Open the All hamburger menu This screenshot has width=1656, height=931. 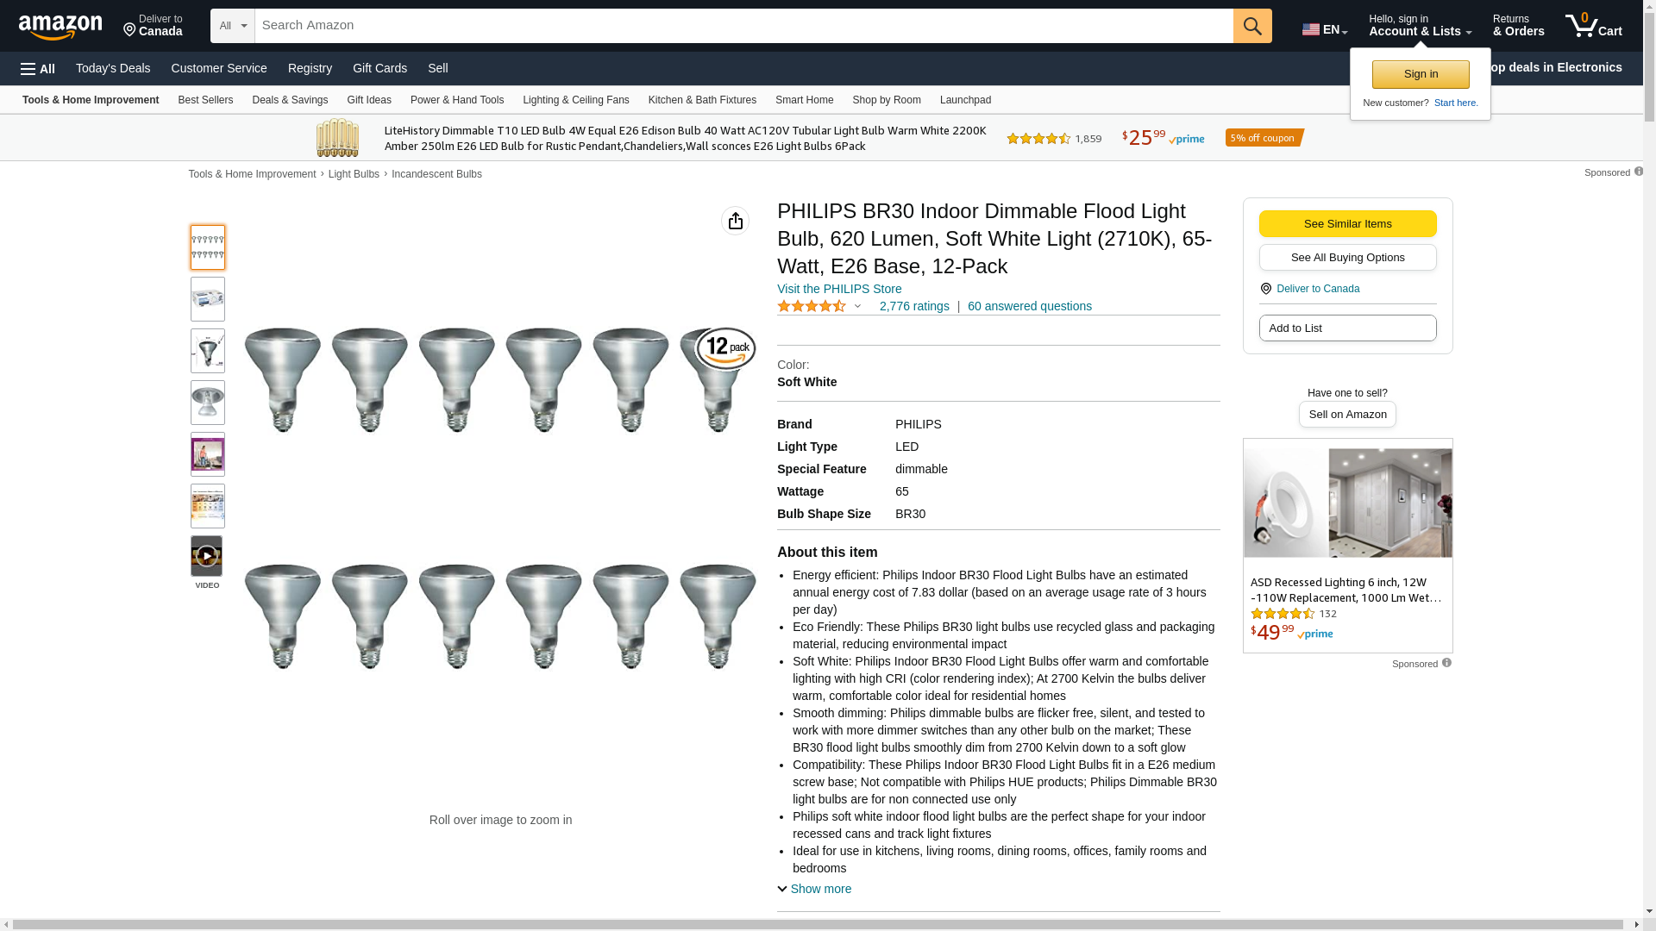click(x=38, y=69)
